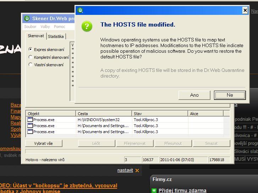Click the orange X next to nastavit
The height and width of the screenshot is (193, 258).
pyautogui.click(x=137, y=170)
